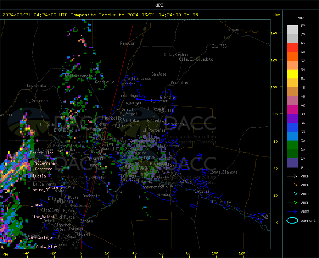Click the 42 dBZ magenta swatch
This screenshot has width=319, height=258.
292,110
